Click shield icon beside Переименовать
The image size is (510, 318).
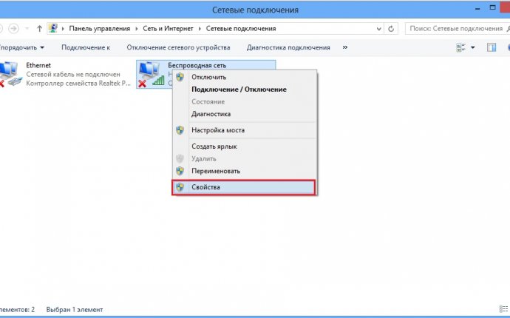click(x=180, y=171)
